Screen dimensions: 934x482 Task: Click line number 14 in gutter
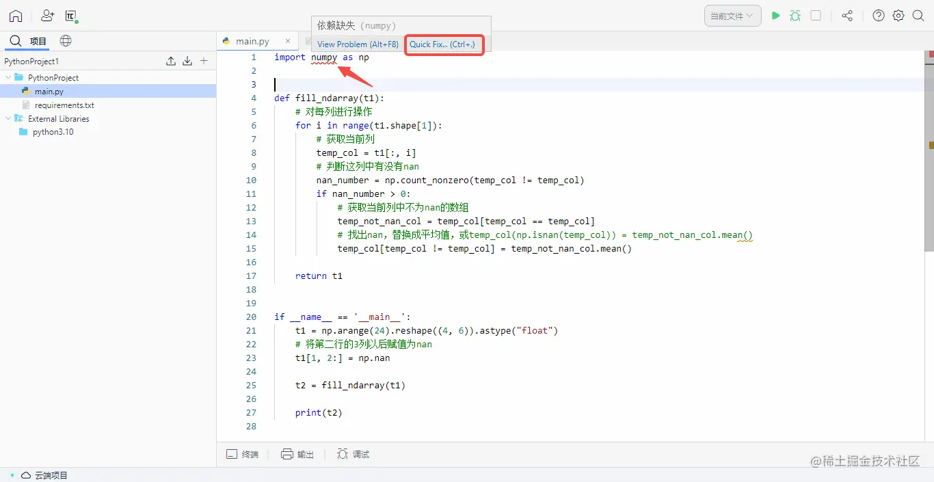click(x=251, y=235)
